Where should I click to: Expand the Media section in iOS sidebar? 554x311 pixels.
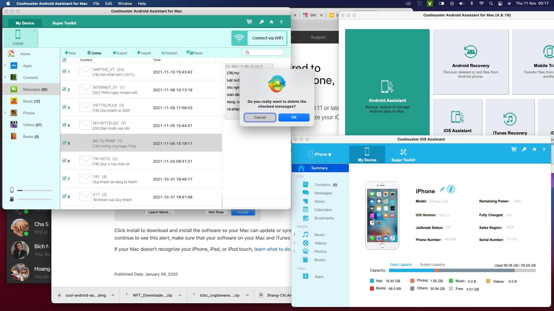[302, 226]
